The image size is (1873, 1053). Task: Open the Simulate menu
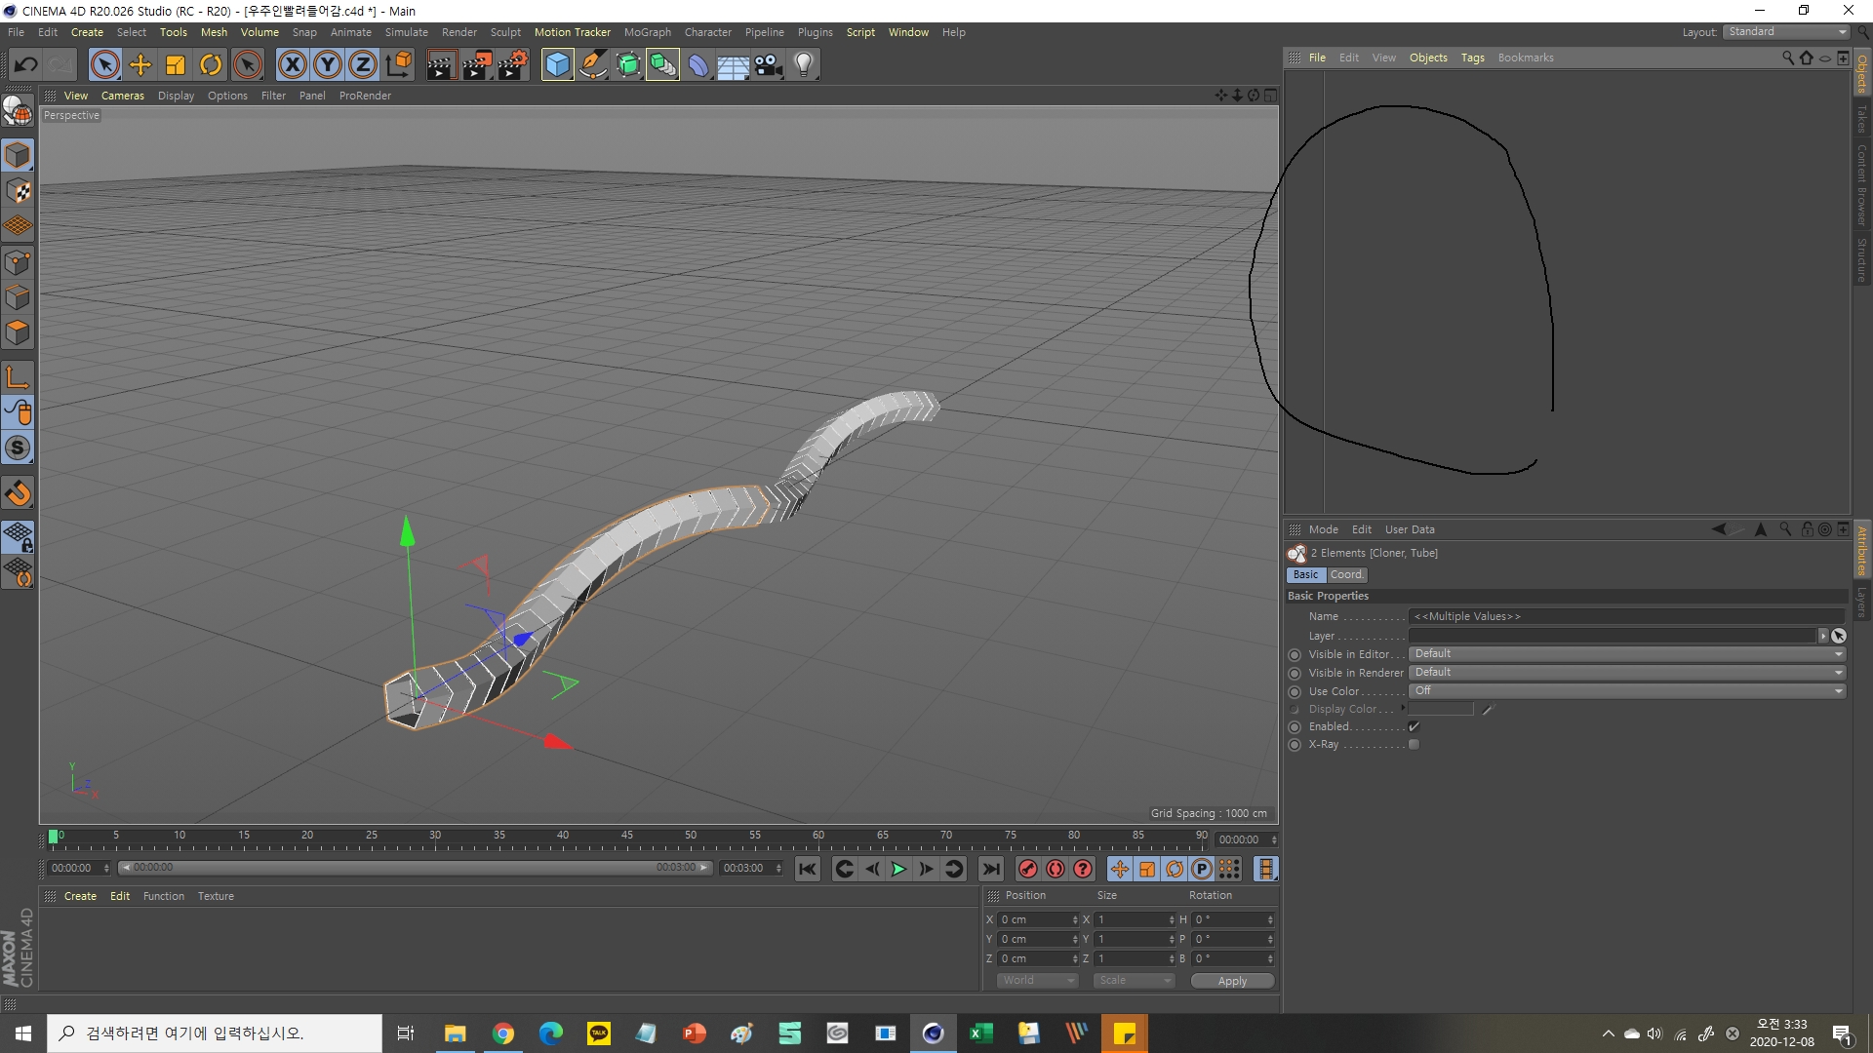(406, 32)
